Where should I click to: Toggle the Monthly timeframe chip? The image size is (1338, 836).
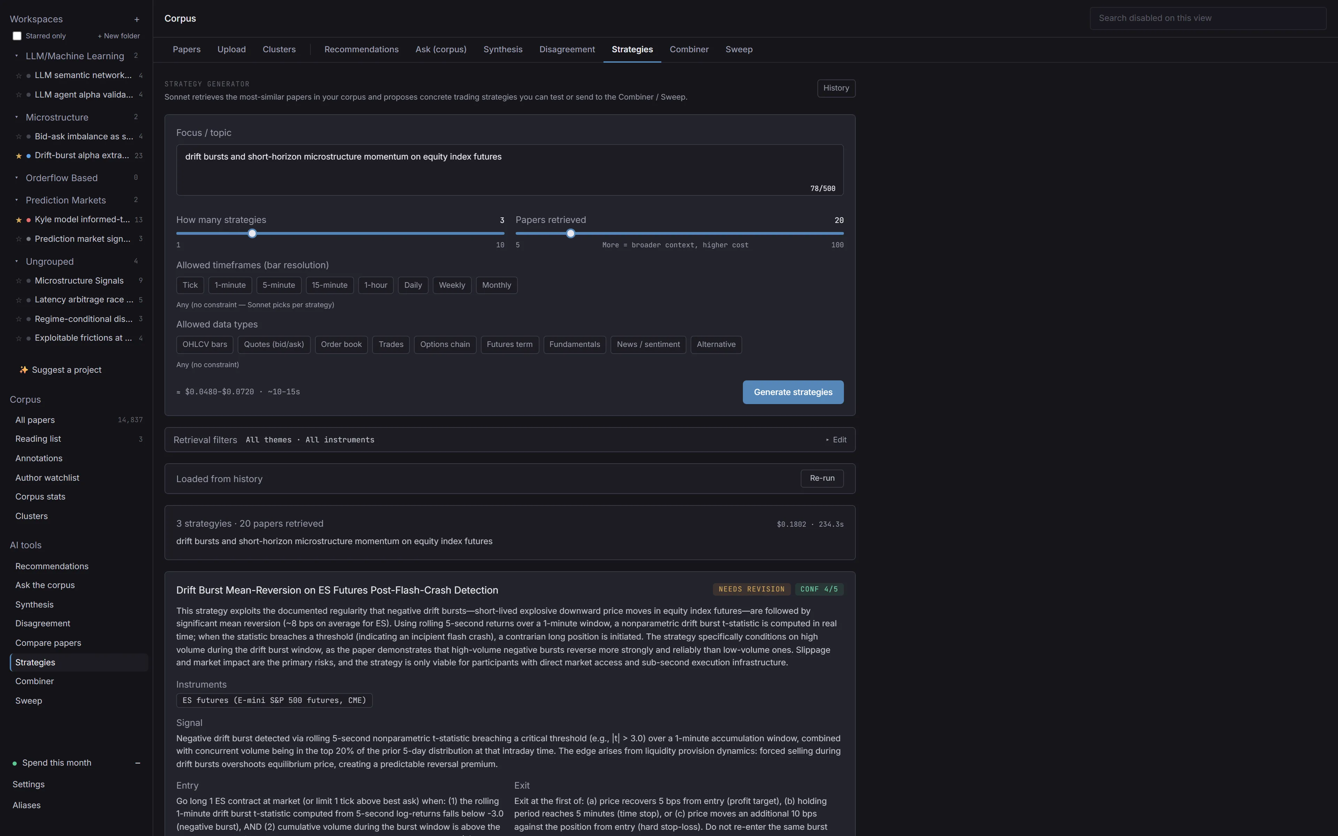point(497,285)
